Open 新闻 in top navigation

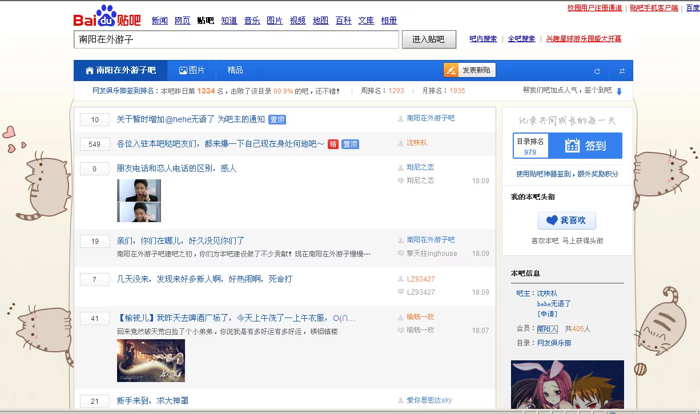160,21
